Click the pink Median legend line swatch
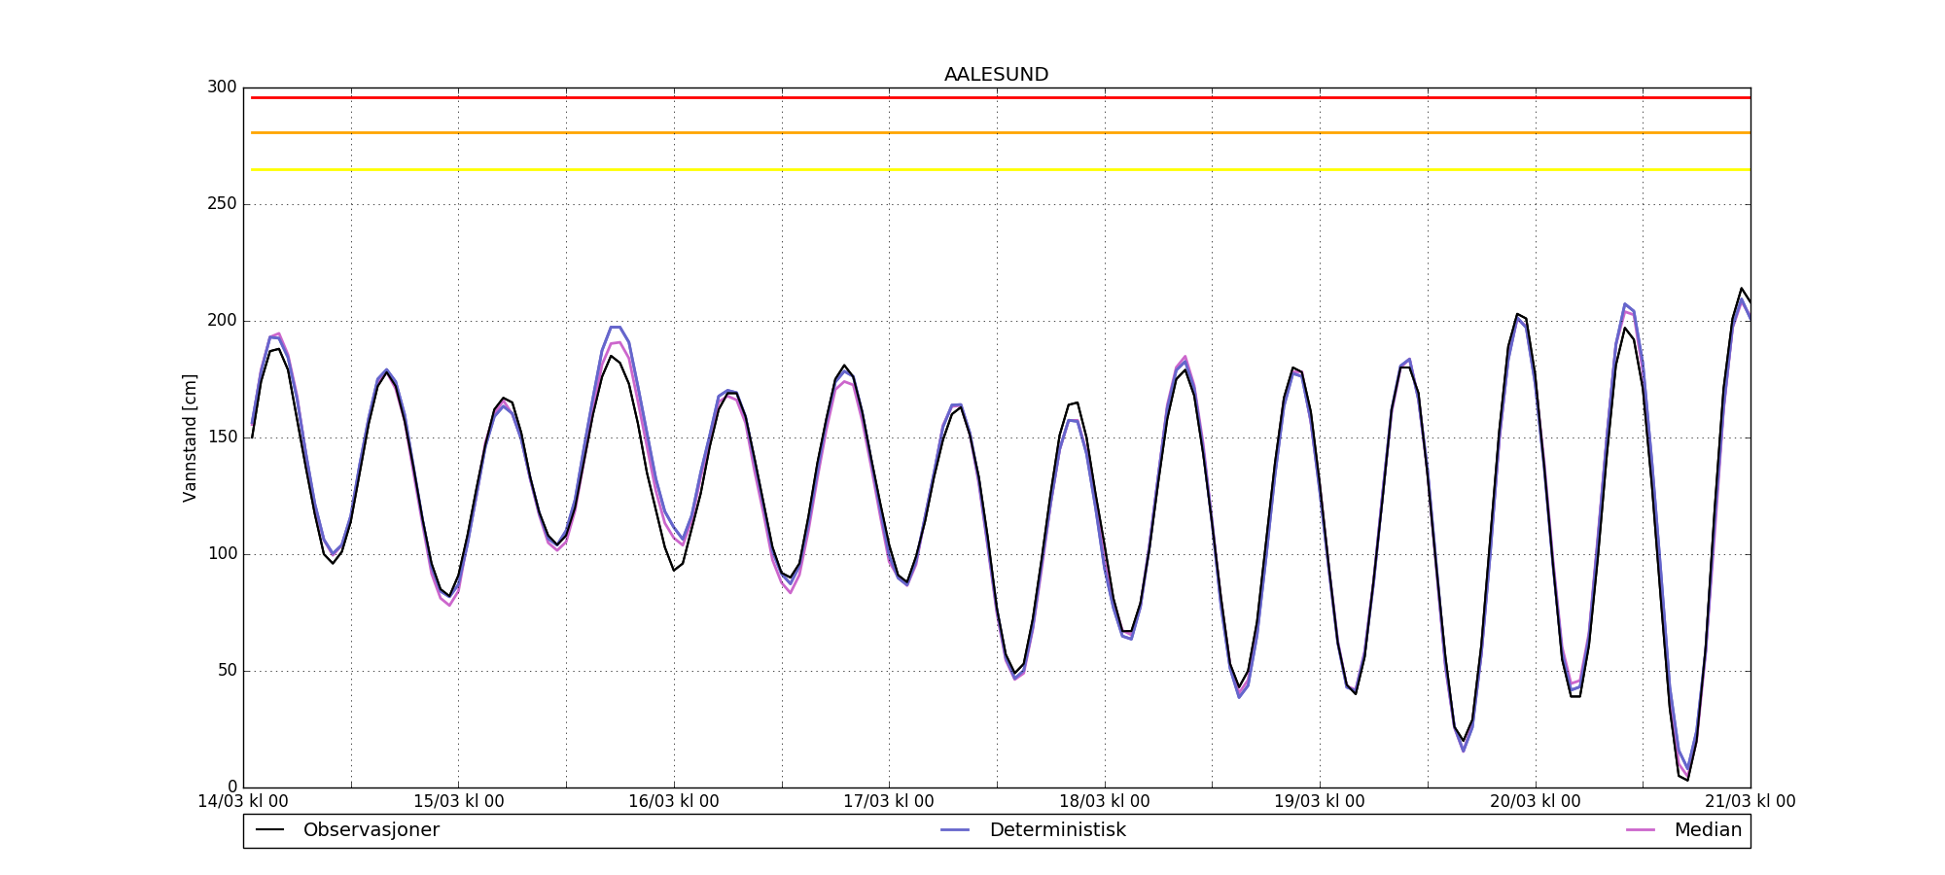 [x=1641, y=830]
